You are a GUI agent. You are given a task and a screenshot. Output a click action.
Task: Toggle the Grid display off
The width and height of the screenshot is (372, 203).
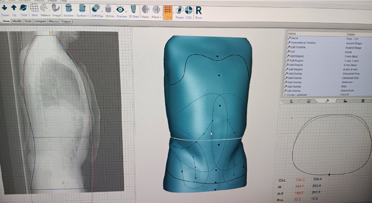pyautogui.click(x=168, y=9)
